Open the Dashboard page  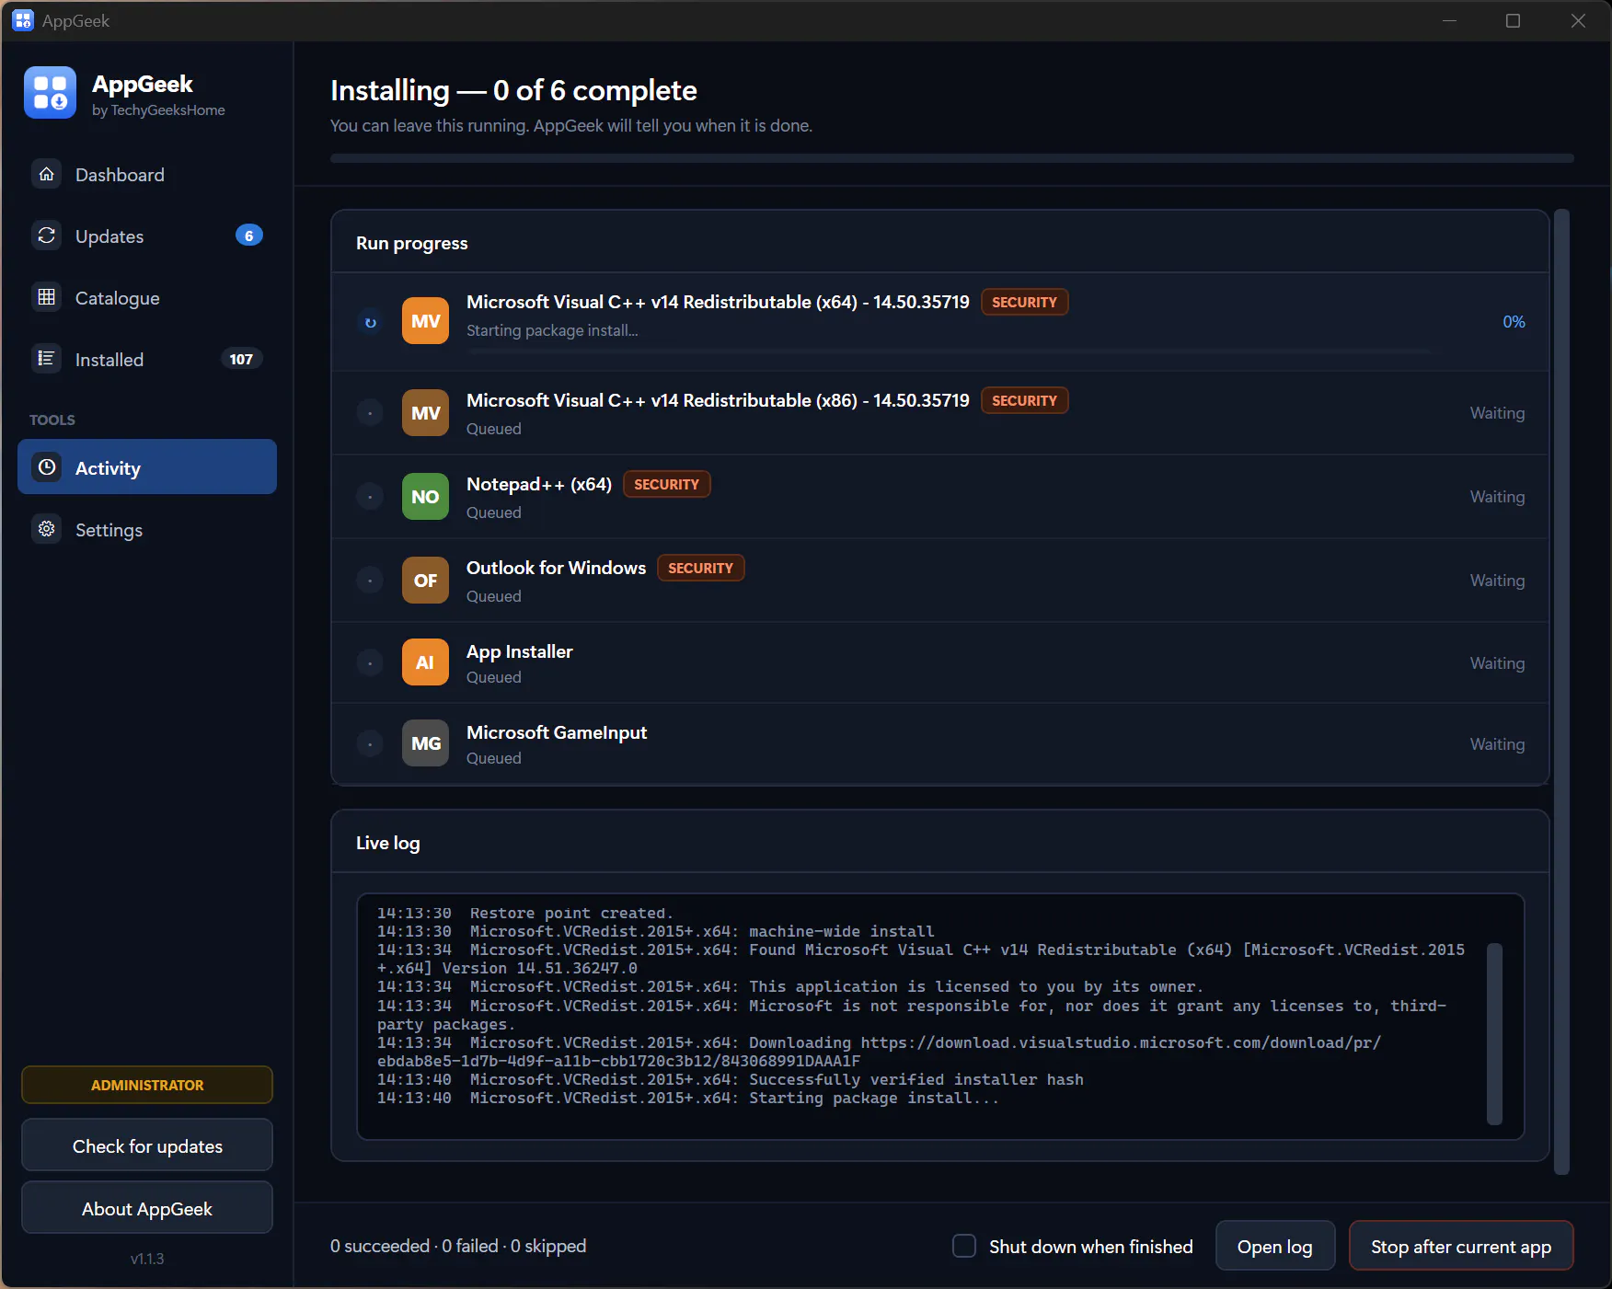pyautogui.click(x=147, y=175)
